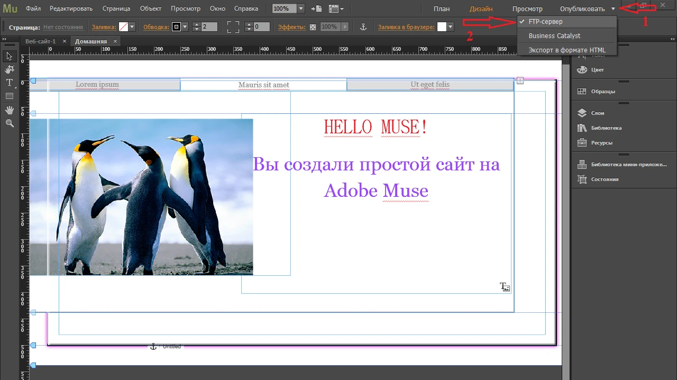Select the checked FTP-сервер publish option
The width and height of the screenshot is (677, 380).
[545, 22]
